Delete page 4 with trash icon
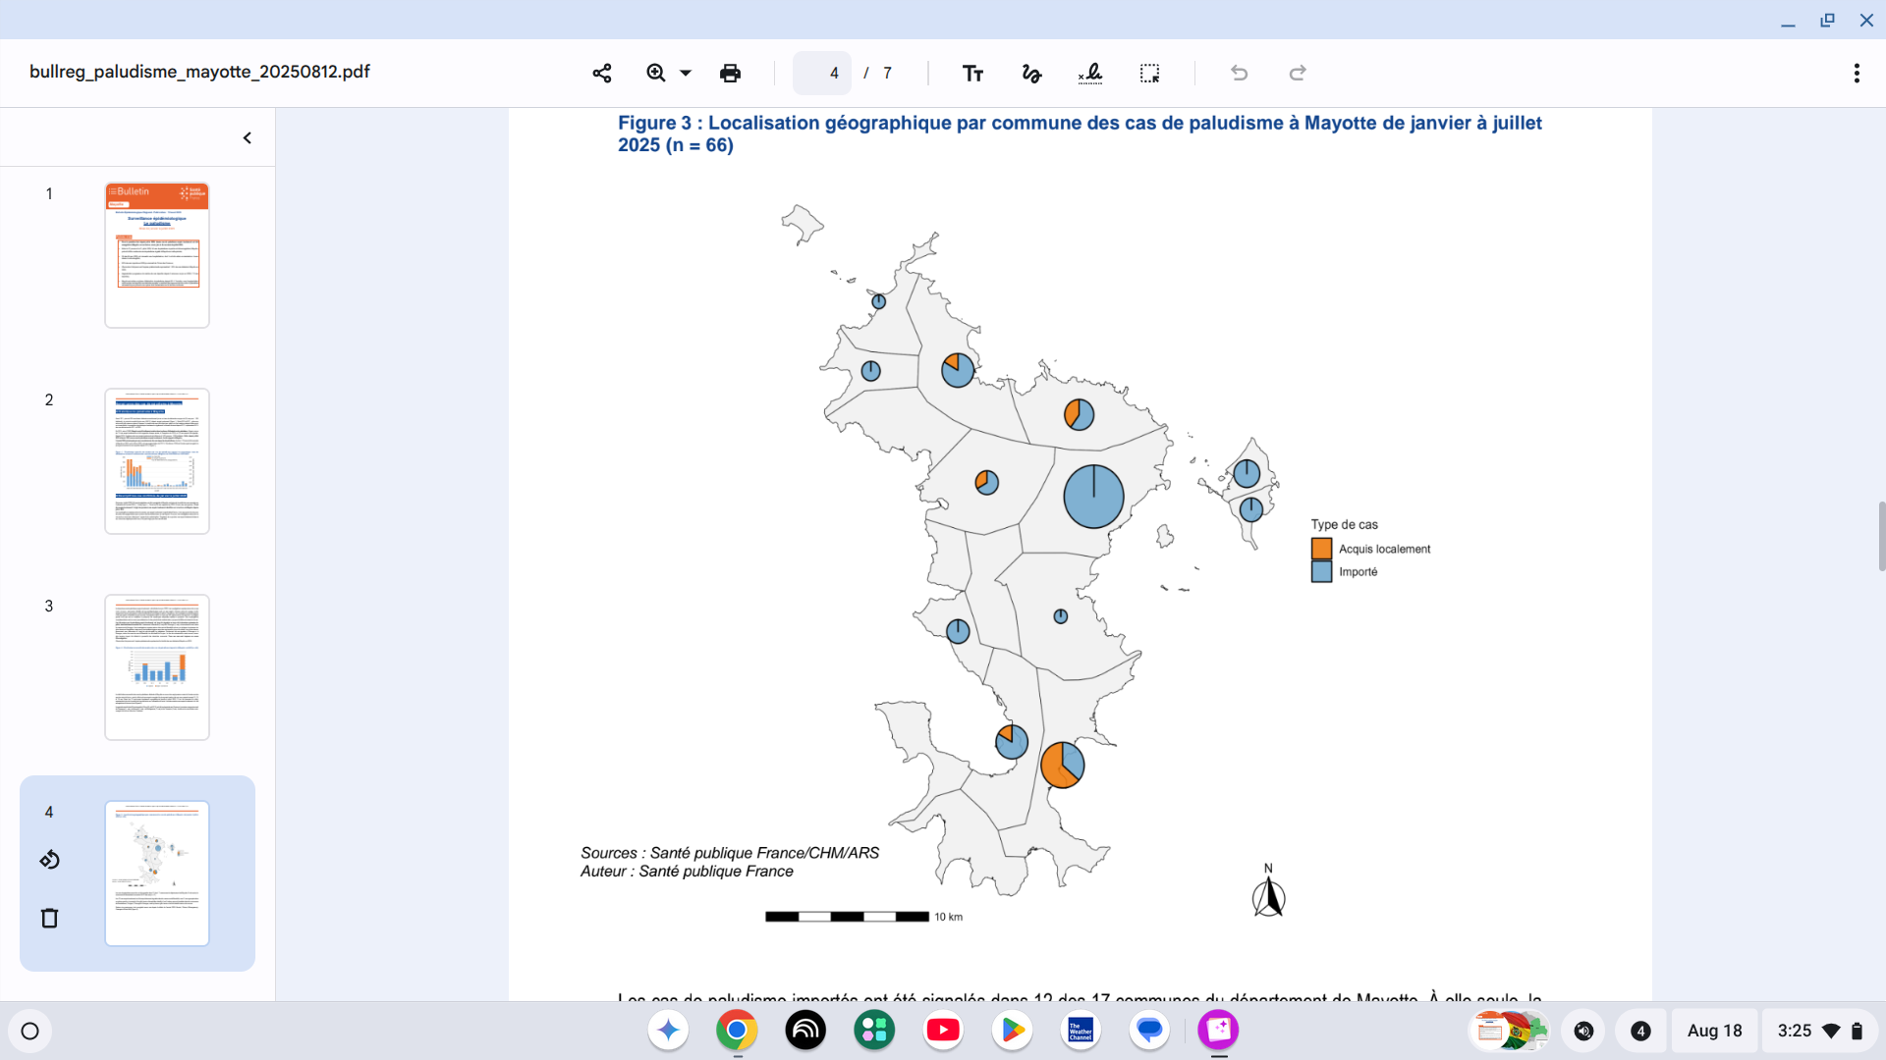 pyautogui.click(x=50, y=918)
